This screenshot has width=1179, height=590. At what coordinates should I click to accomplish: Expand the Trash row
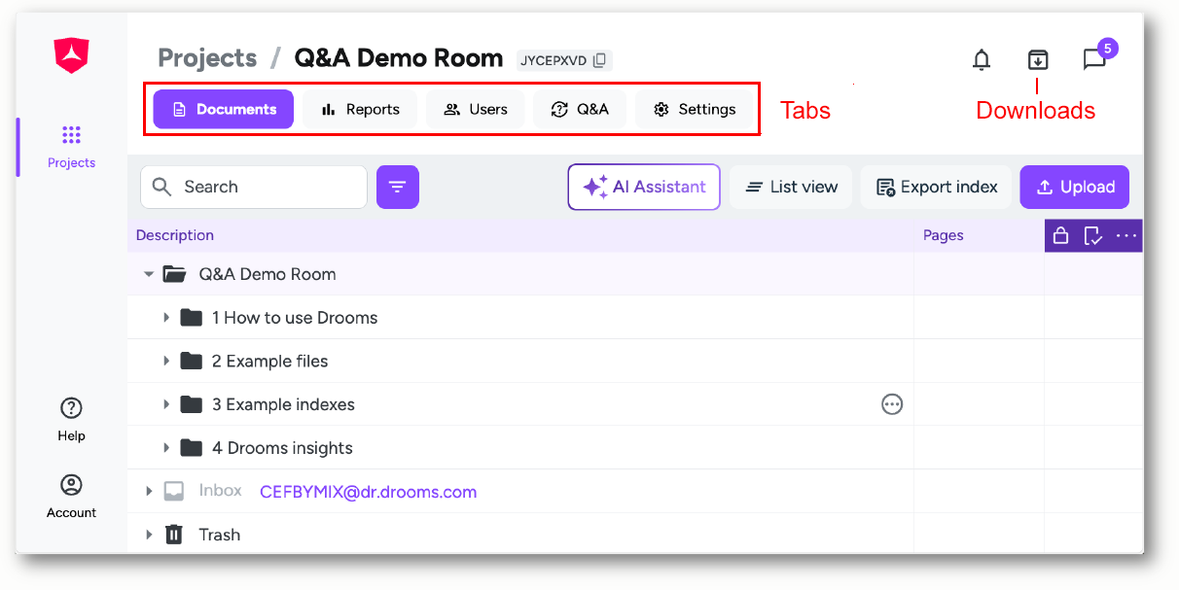(149, 535)
